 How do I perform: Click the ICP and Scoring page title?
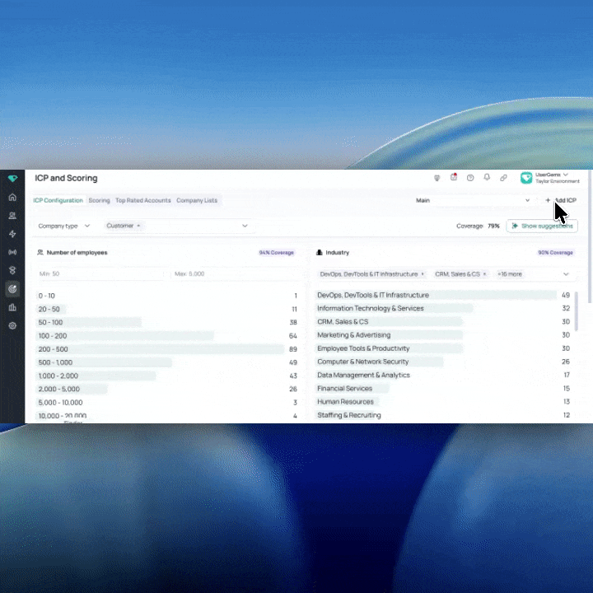coord(66,178)
